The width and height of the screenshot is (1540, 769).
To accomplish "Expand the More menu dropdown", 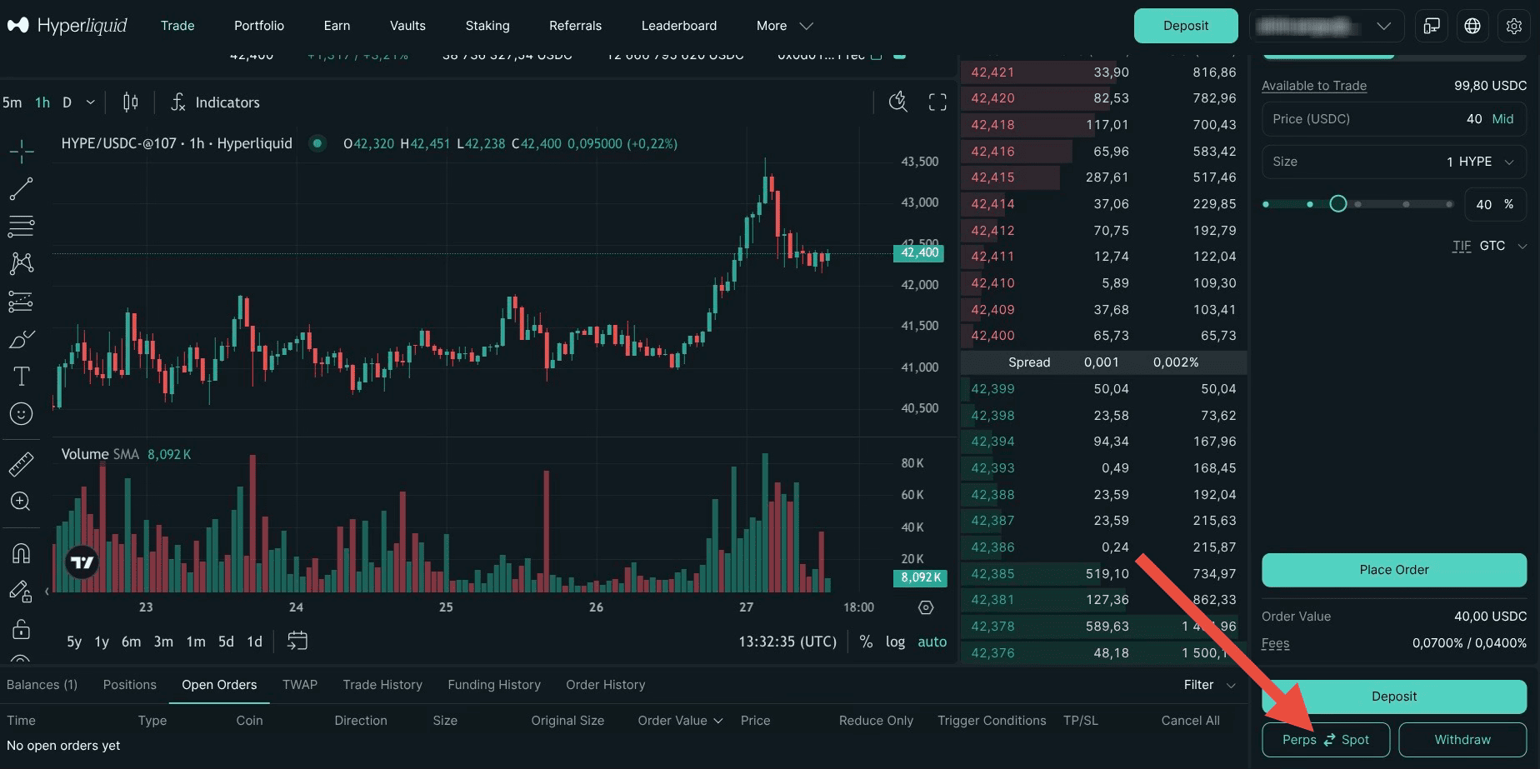I will [x=784, y=26].
